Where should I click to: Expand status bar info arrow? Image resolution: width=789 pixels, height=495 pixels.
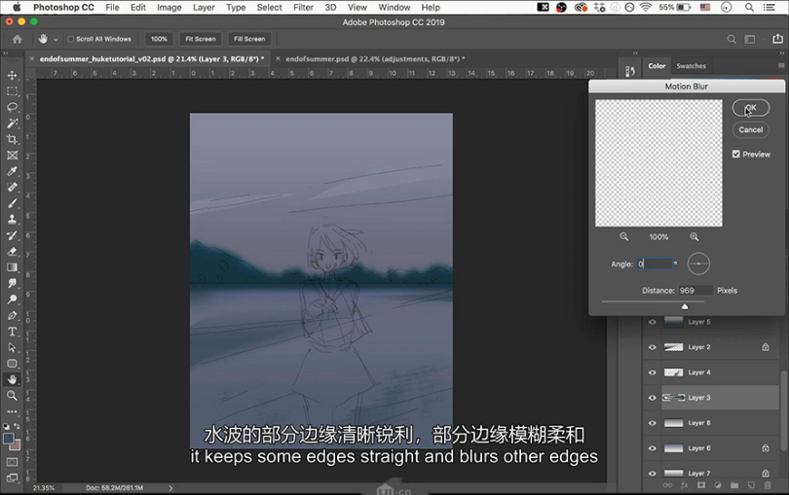tap(170, 488)
